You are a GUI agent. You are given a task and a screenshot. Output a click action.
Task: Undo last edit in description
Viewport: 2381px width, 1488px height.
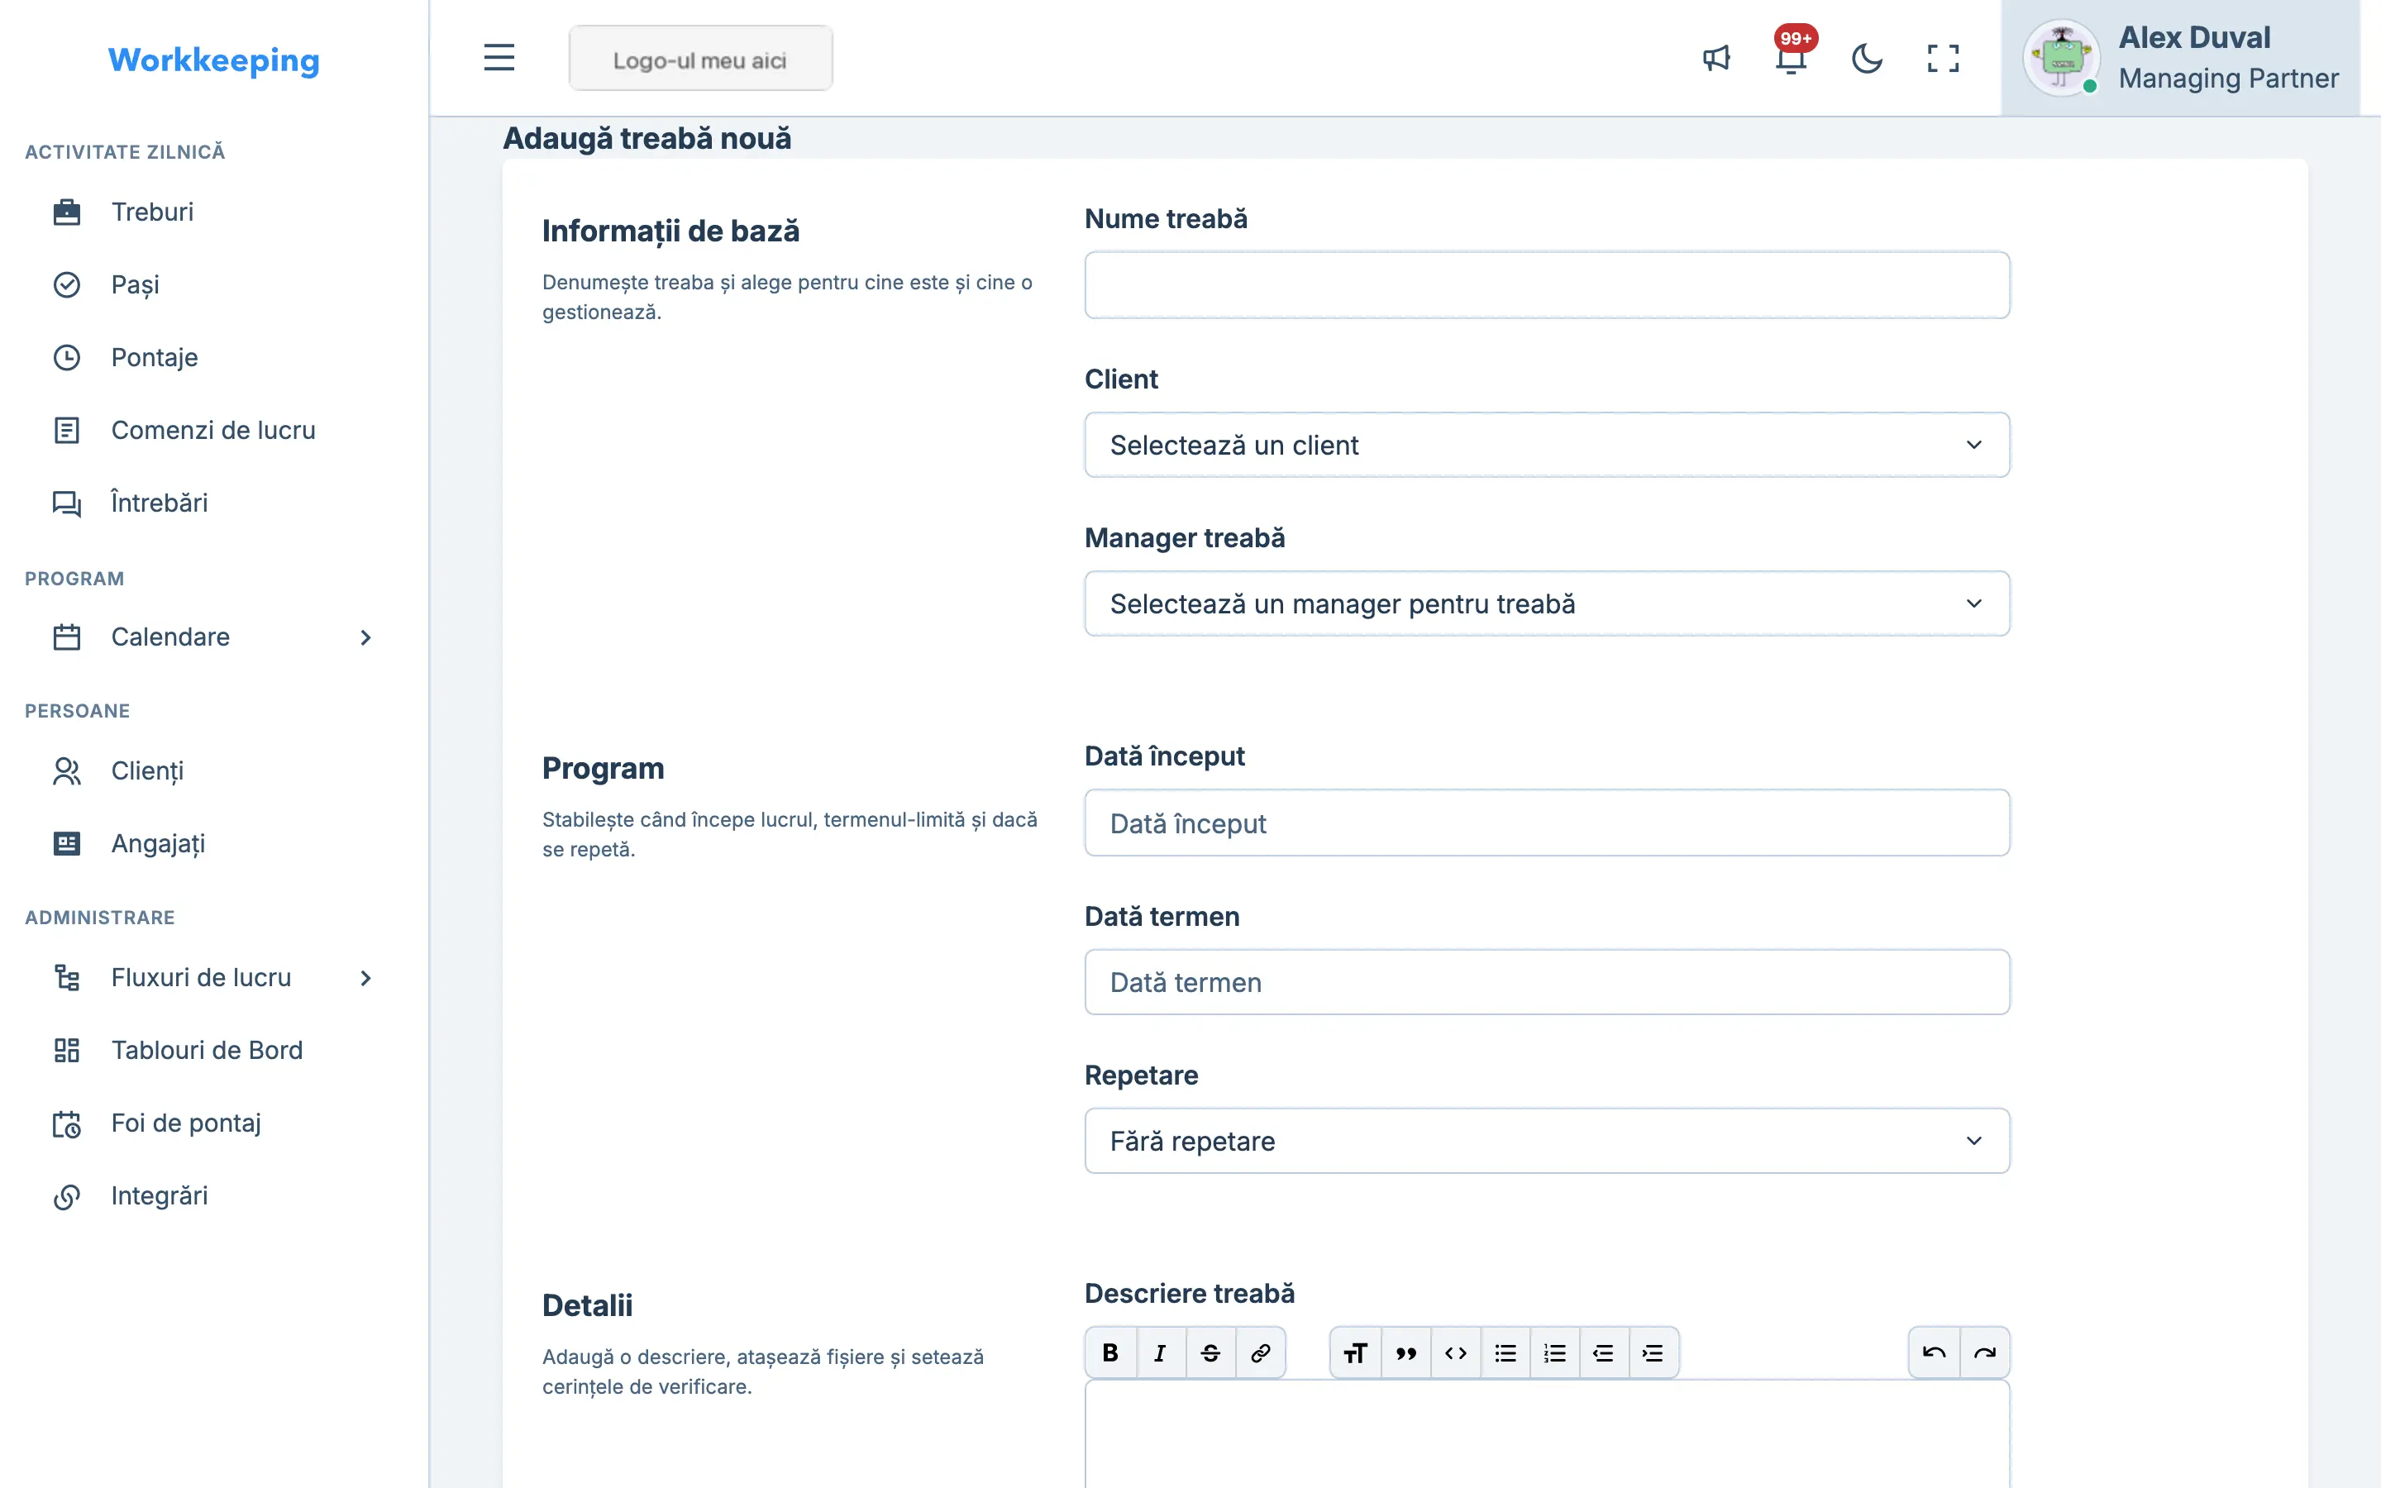1935,1352
